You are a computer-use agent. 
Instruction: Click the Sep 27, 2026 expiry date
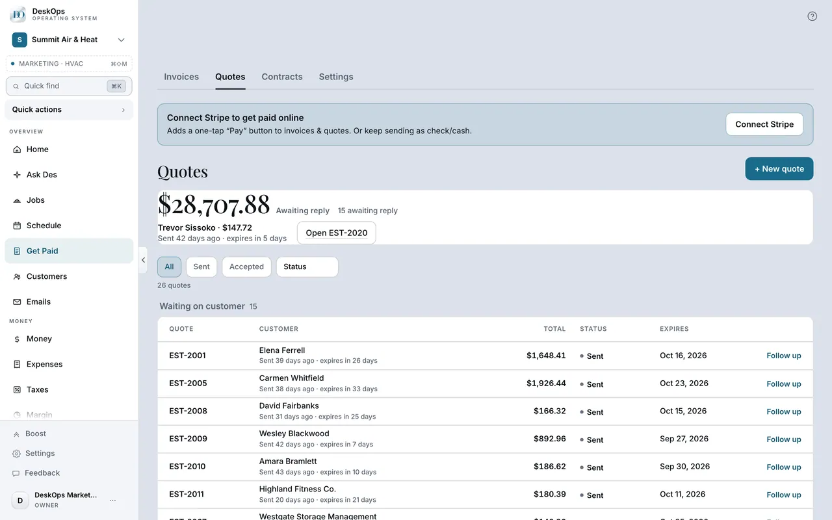click(684, 439)
